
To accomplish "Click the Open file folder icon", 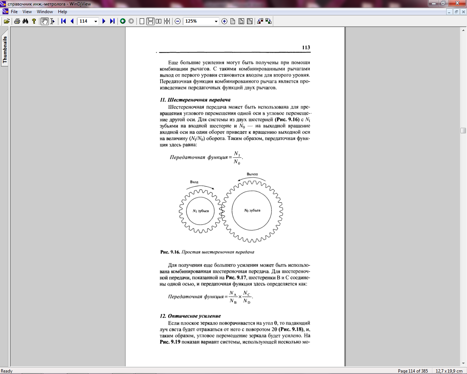I will tap(7, 21).
